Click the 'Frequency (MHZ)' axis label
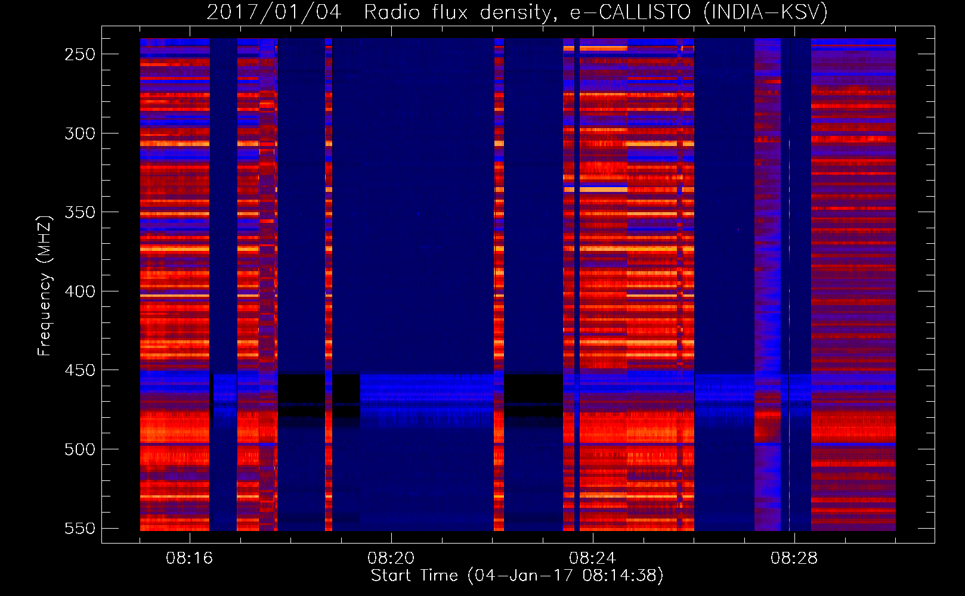 (x=45, y=286)
